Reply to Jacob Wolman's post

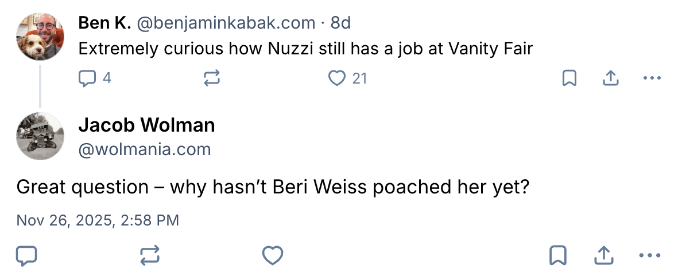(26, 255)
